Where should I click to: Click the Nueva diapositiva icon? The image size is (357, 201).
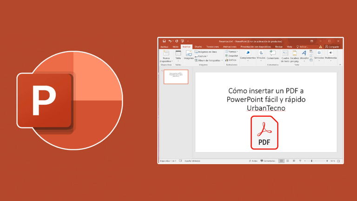166,54
